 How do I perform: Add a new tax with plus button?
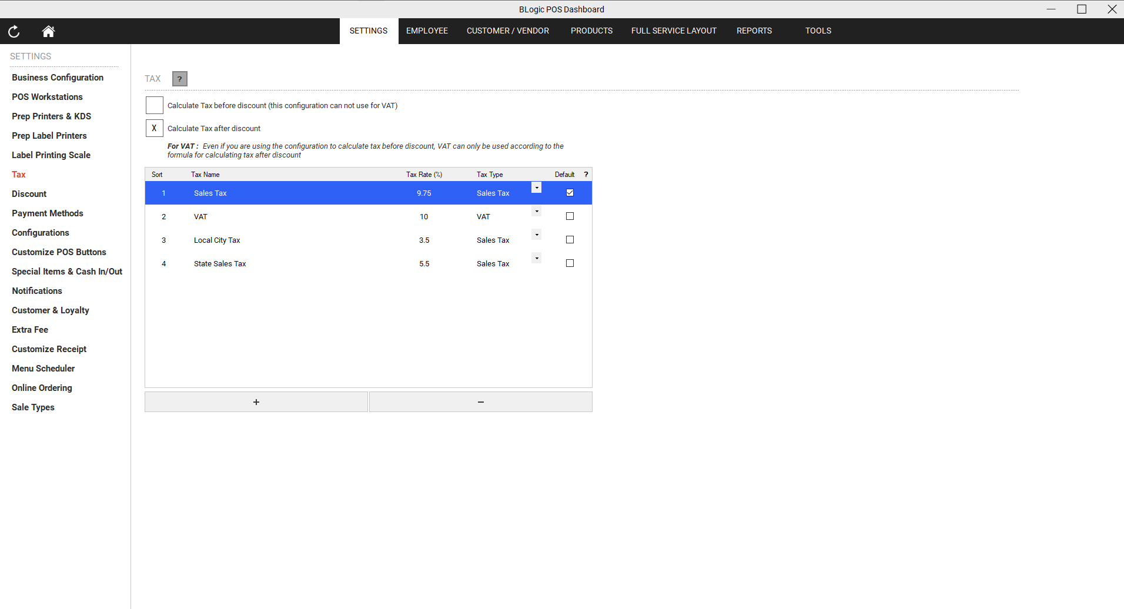point(256,402)
